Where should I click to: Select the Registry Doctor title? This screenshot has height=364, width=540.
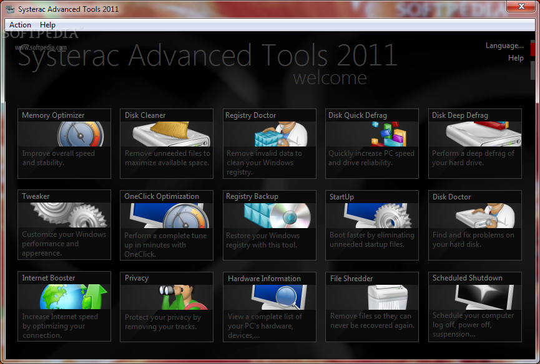(x=251, y=115)
